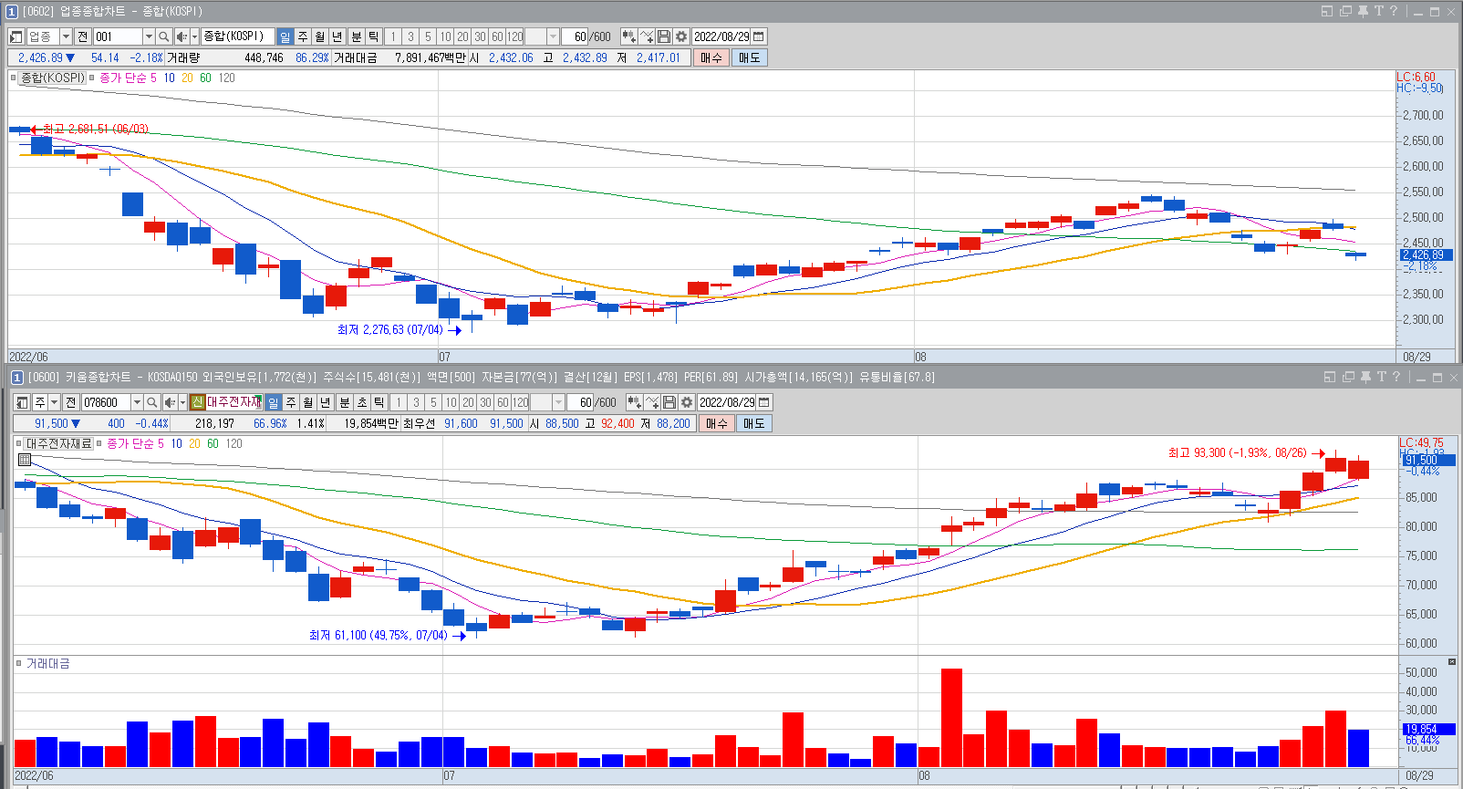Choose the 10 interval button in the KOSPI toolbar
The width and height of the screenshot is (1463, 789).
coord(445,36)
